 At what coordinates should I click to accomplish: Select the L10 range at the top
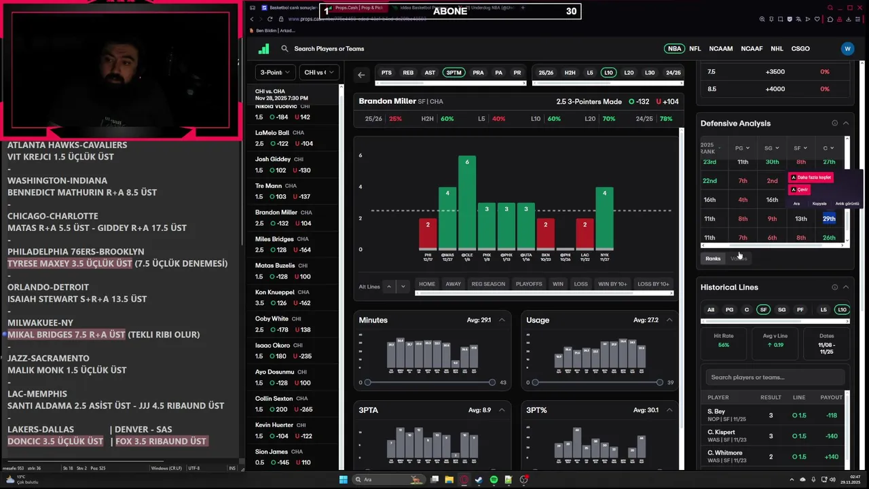pyautogui.click(x=608, y=73)
